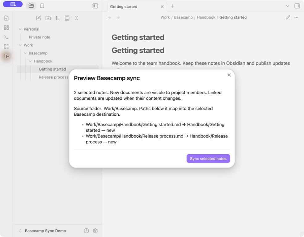Collapse the Handbook folder

30,61
